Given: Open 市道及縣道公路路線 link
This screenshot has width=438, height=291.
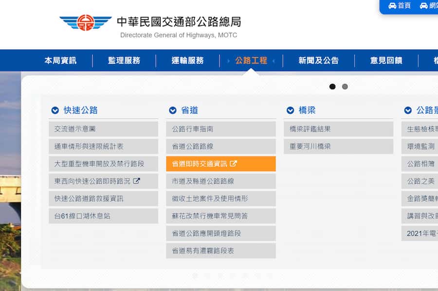Looking at the screenshot, I should pos(221,181).
